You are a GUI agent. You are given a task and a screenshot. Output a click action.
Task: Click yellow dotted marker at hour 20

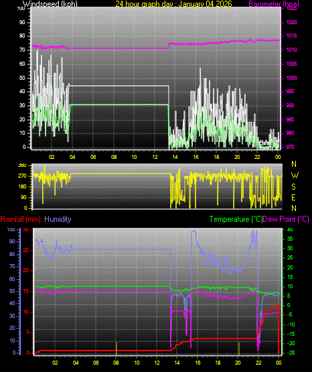click(238, 349)
